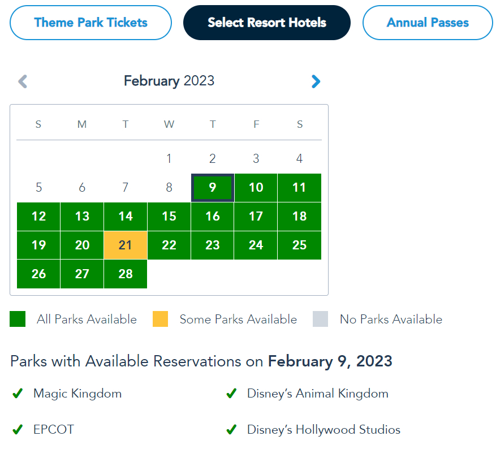This screenshot has width=496, height=449.
Task: Pick February 17 date cell
Action: pyautogui.click(x=256, y=217)
